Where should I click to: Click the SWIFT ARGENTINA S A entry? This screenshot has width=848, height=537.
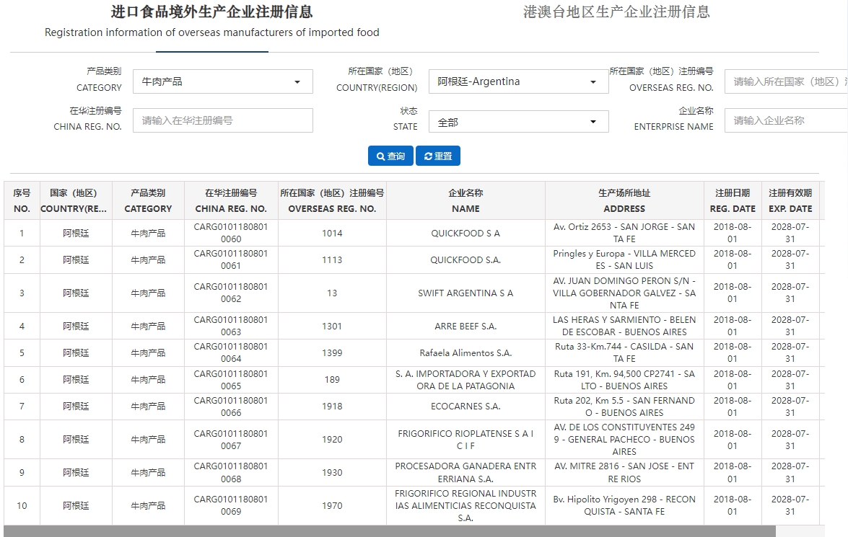click(465, 293)
